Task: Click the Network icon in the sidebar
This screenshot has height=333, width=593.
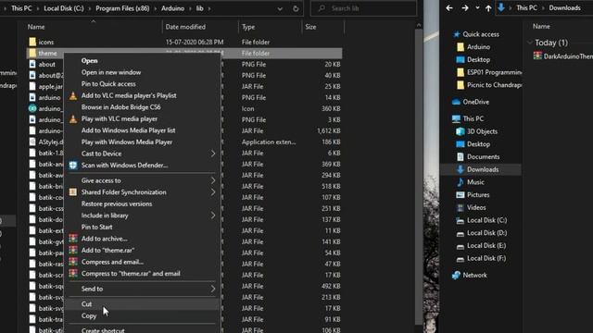Action: [x=457, y=276]
